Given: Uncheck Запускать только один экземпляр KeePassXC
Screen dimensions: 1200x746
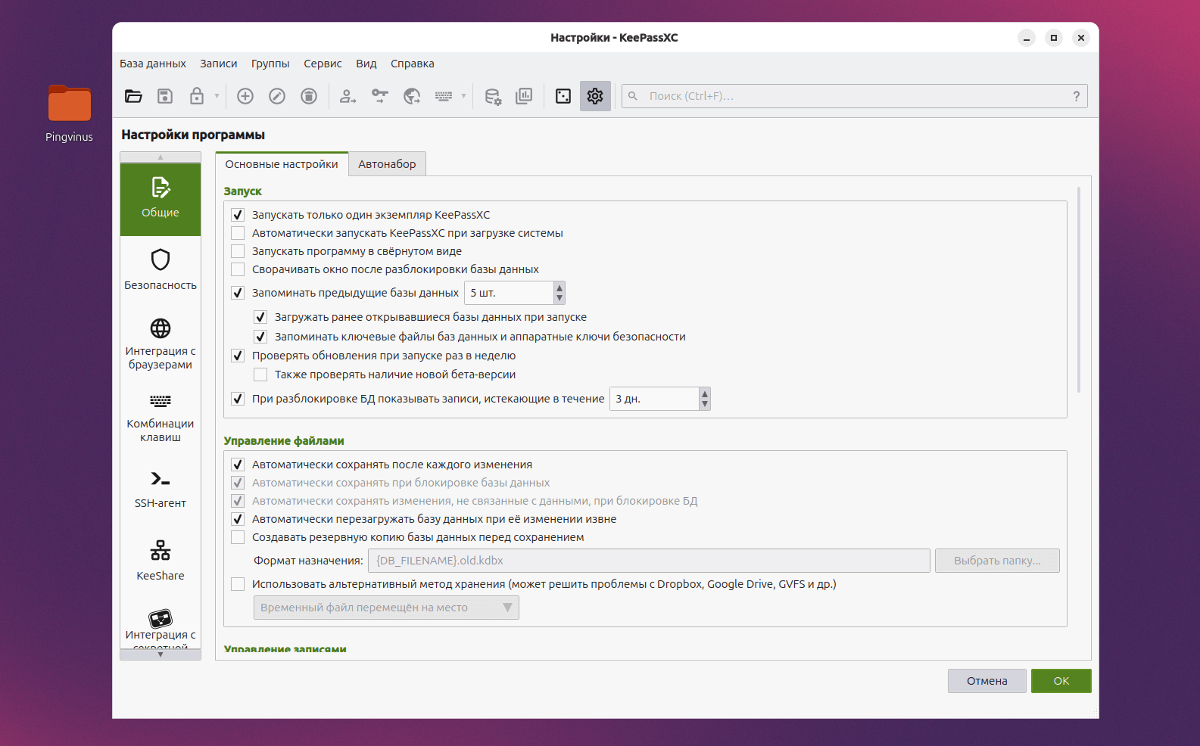Looking at the screenshot, I should tap(238, 215).
